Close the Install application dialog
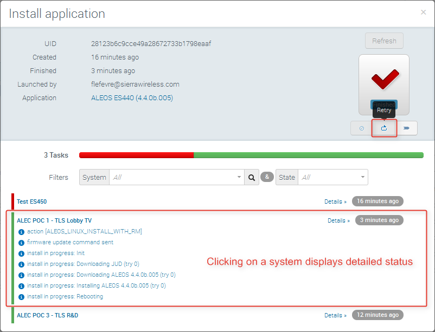 coord(423,12)
